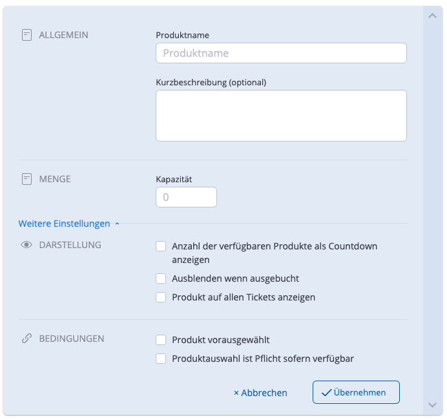Enable Produkt vorausgewählt checkbox

tap(161, 339)
